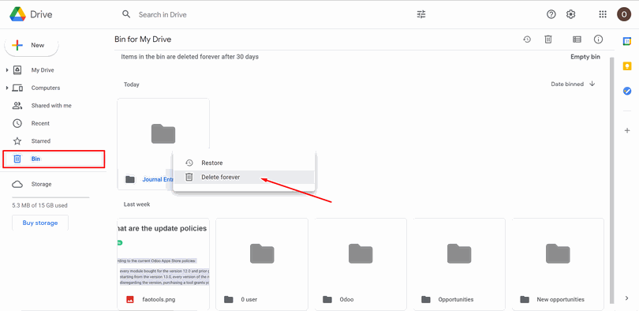Click the New opportunities folder name

tap(560, 300)
